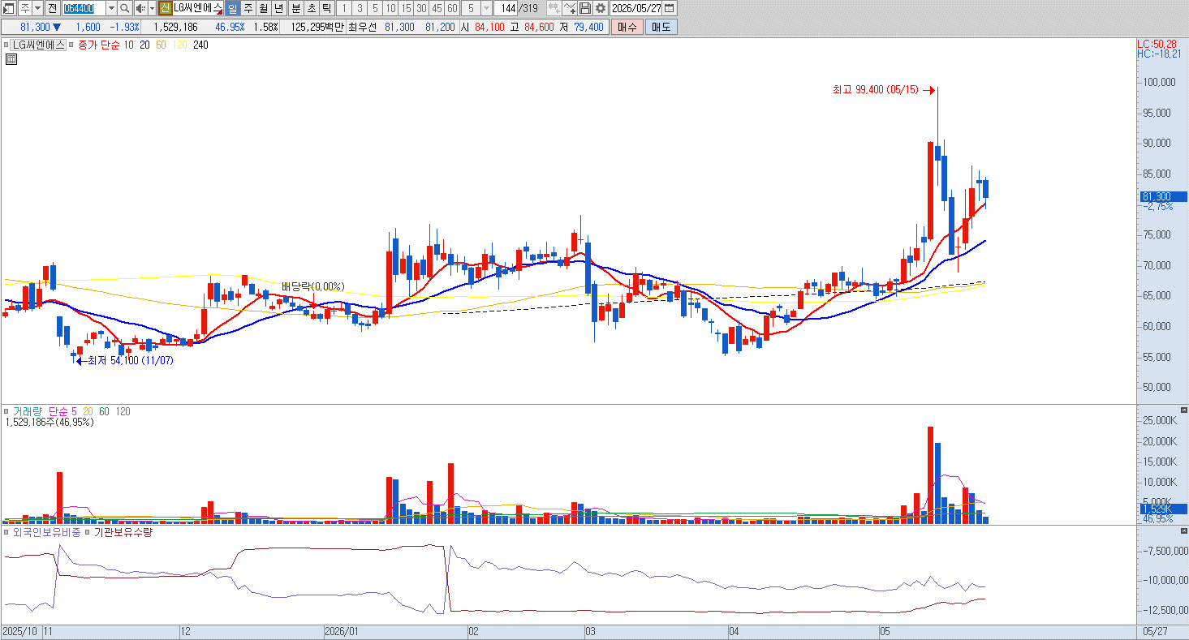
Task: Select the 60 minute interval tab
Action: pos(452,8)
